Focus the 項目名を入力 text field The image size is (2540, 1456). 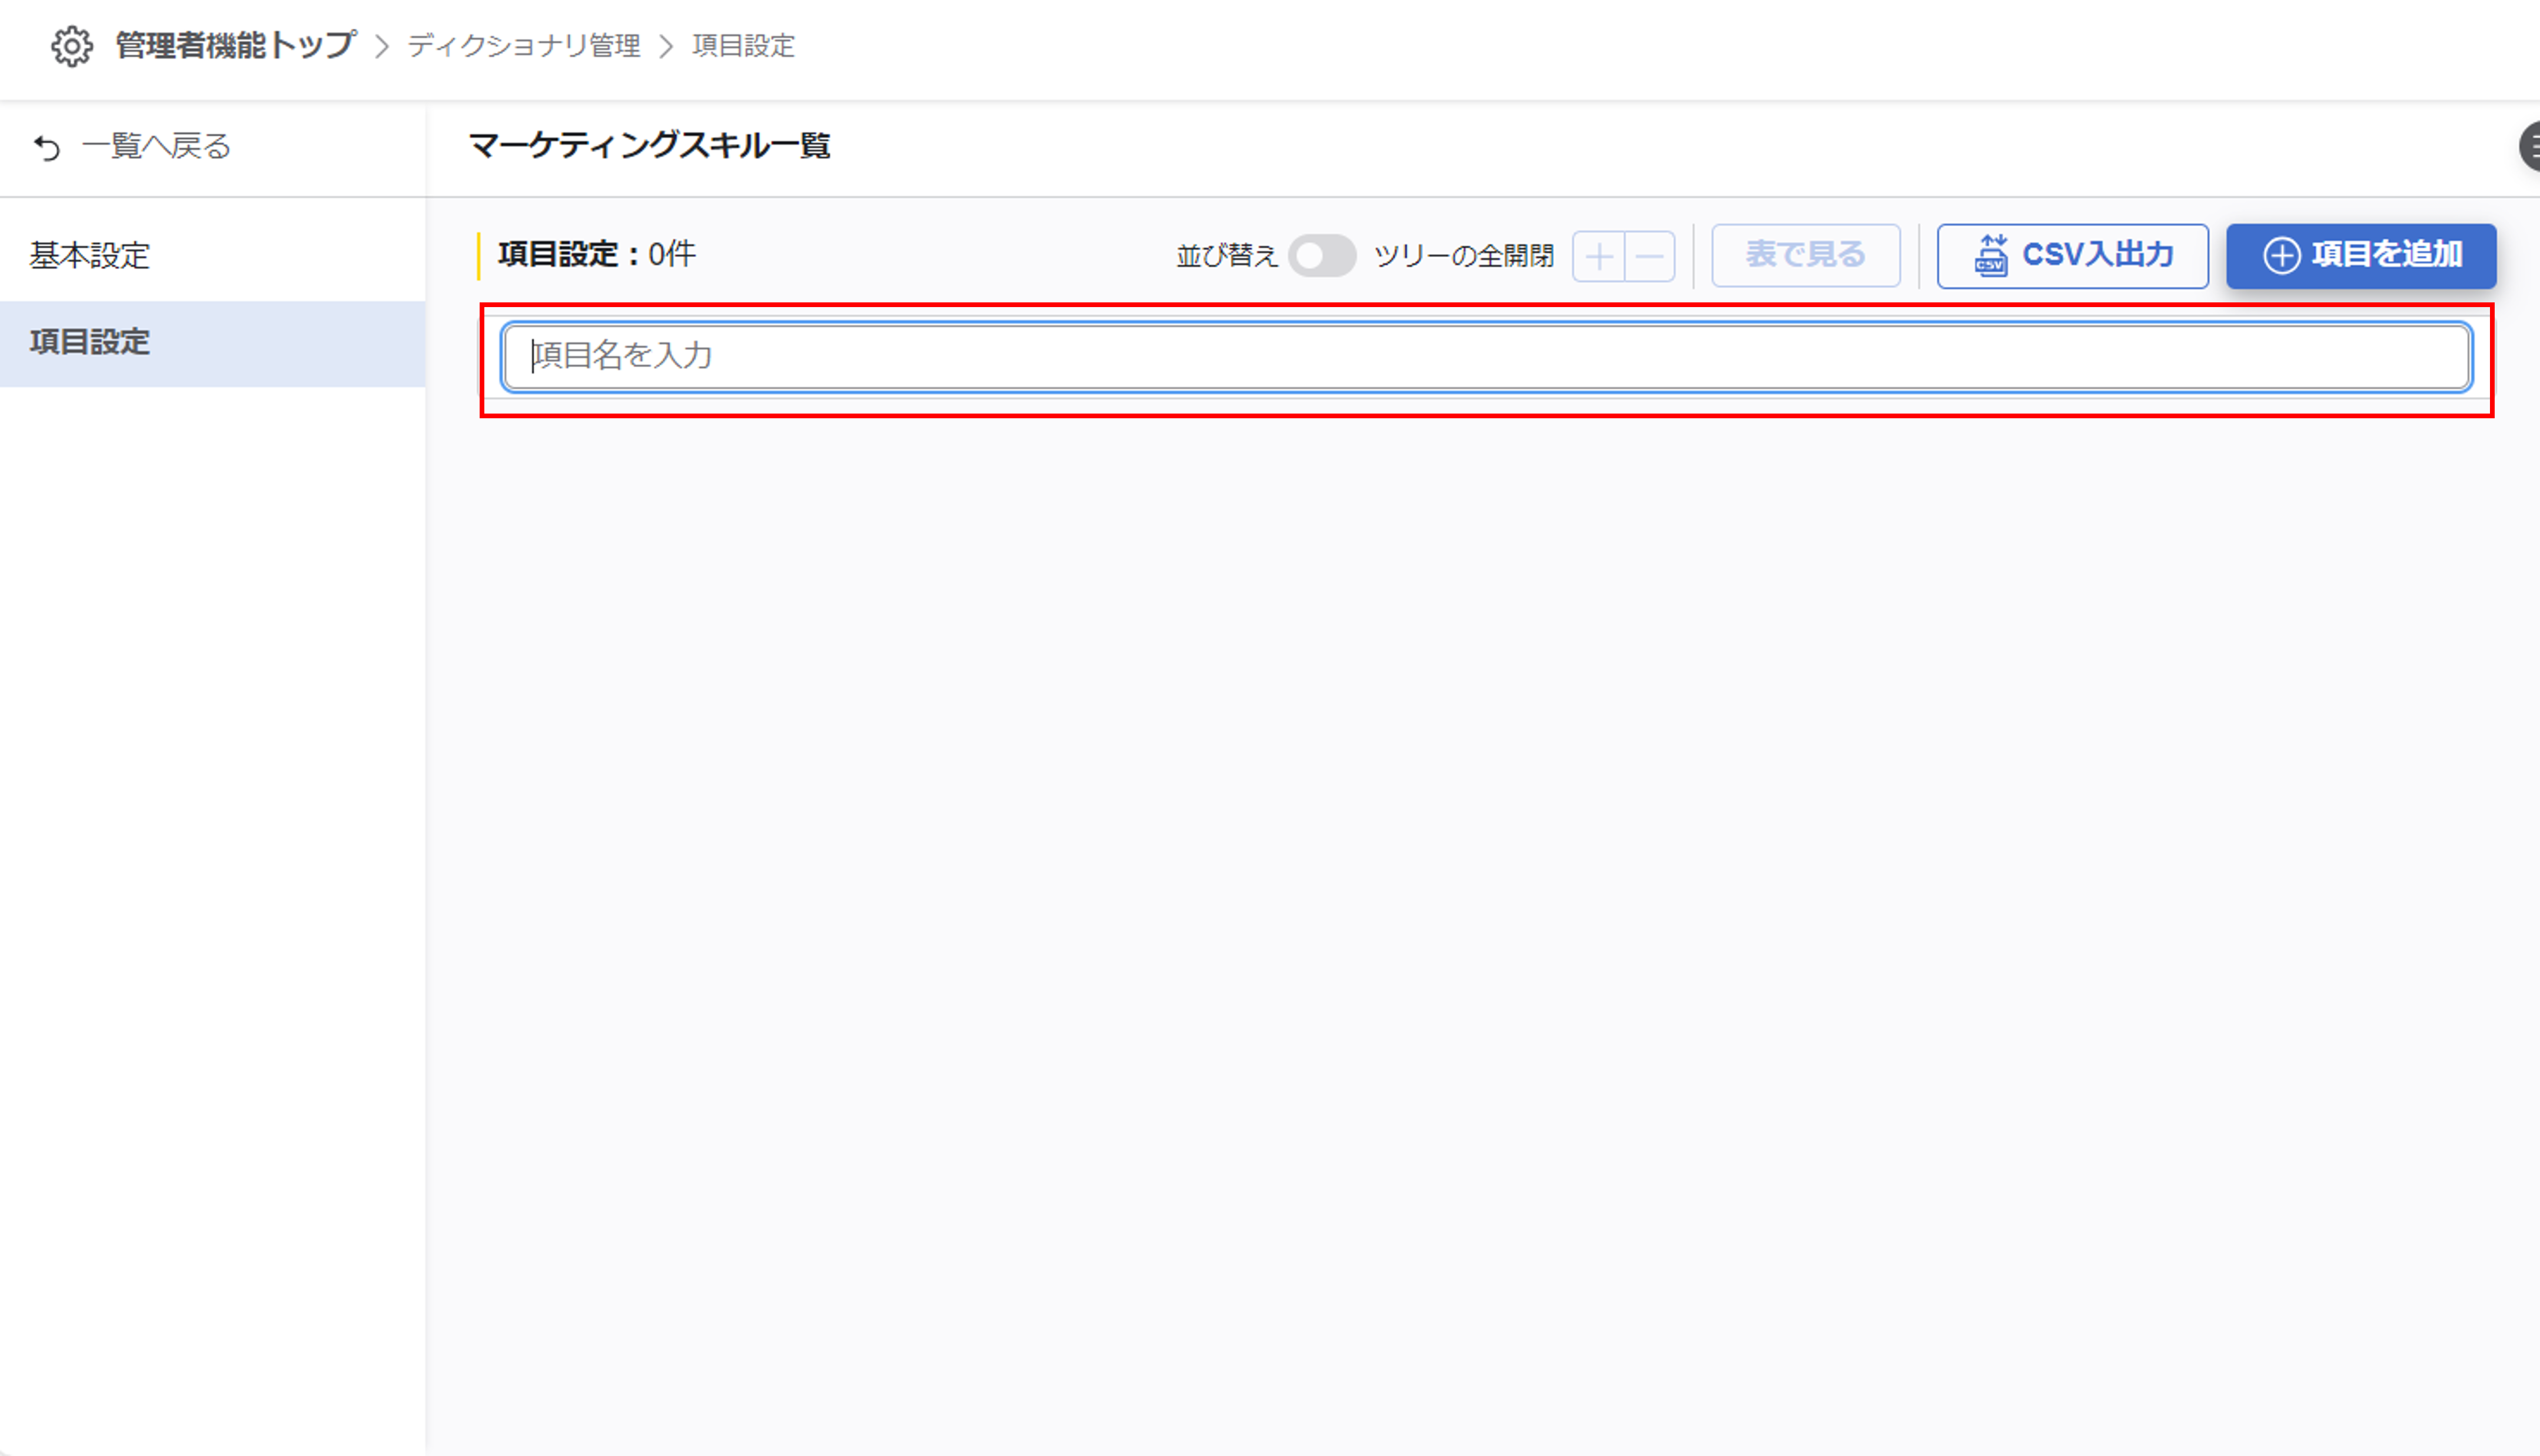pos(1485,357)
